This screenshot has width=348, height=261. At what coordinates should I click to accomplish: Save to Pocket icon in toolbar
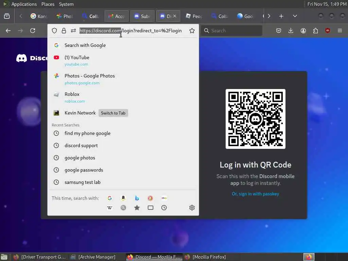pos(279,31)
